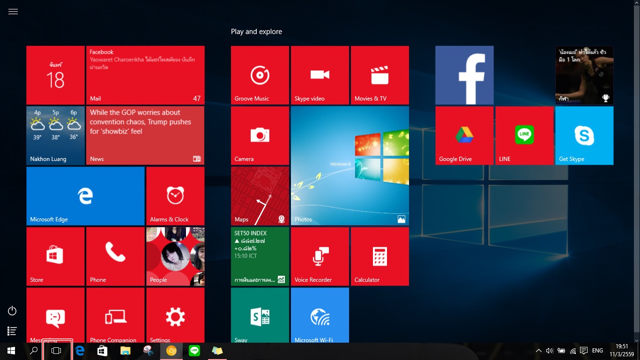Launch Voice Recorder tile
The height and width of the screenshot is (360, 640).
320,256
